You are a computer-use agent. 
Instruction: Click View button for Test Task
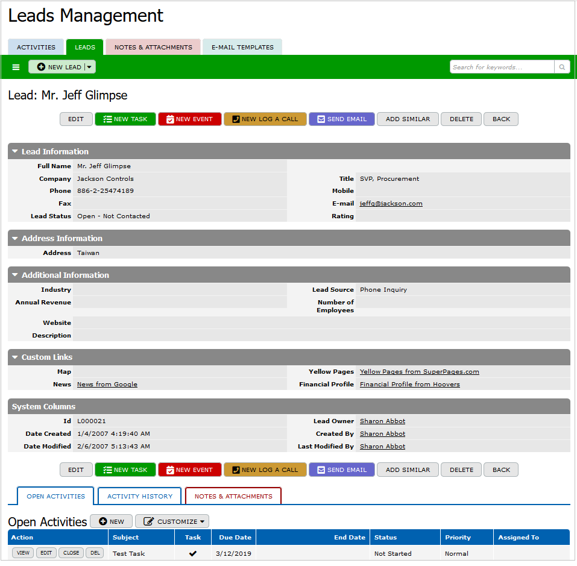23,553
